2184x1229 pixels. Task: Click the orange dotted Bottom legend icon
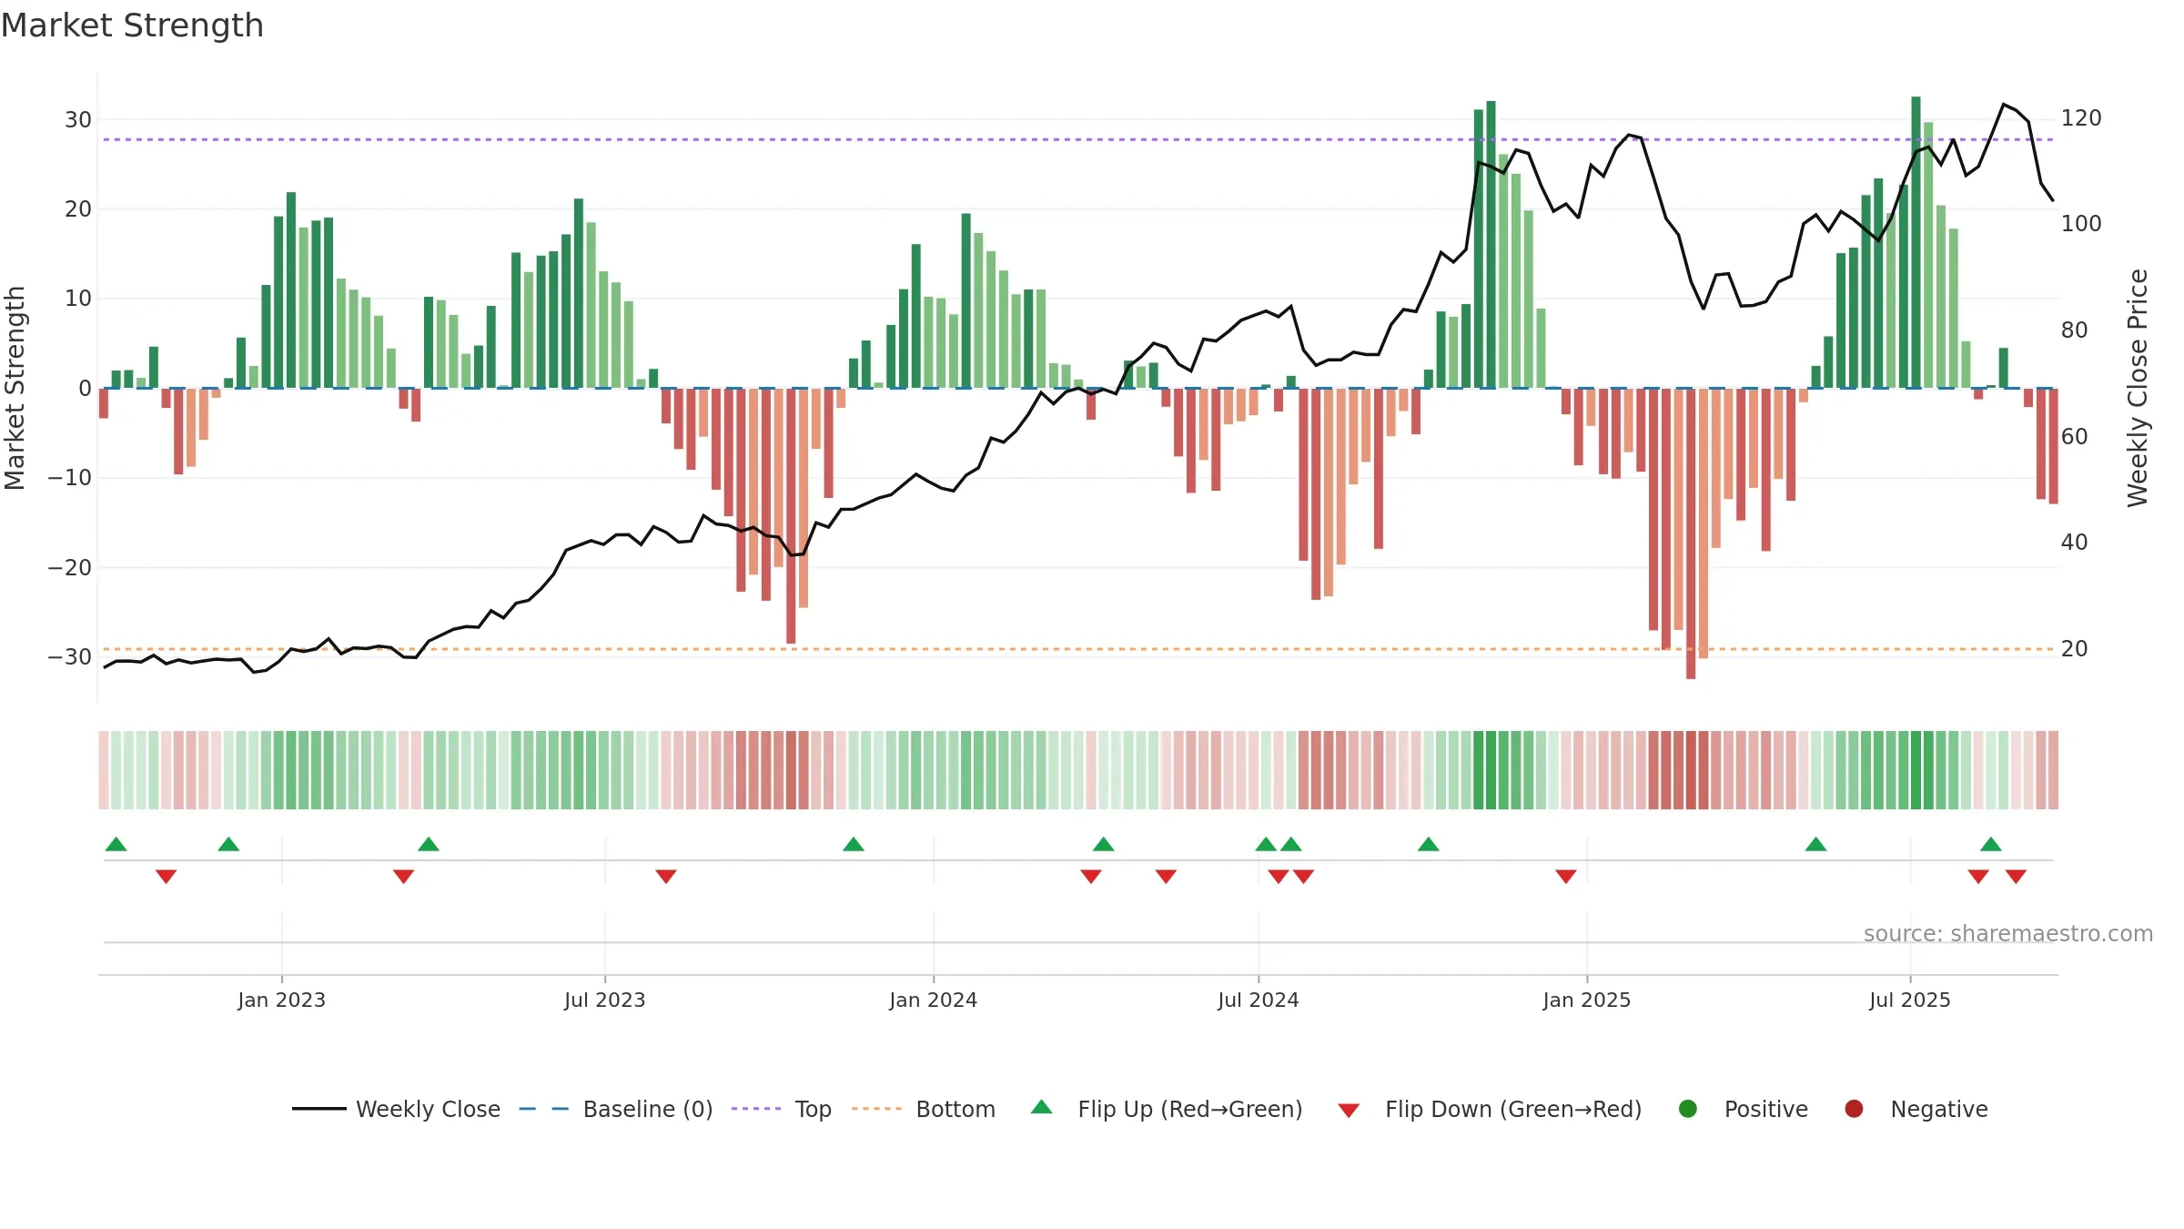[877, 1109]
